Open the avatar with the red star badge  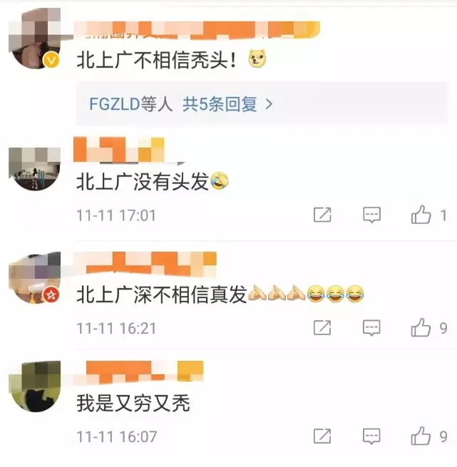pos(34,278)
